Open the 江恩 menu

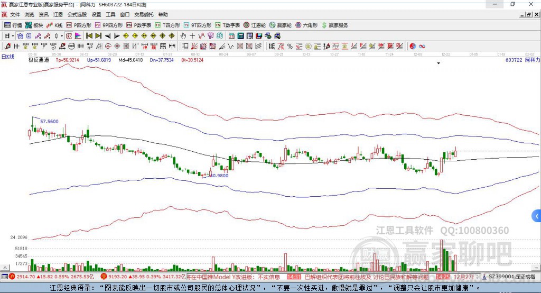[58, 14]
